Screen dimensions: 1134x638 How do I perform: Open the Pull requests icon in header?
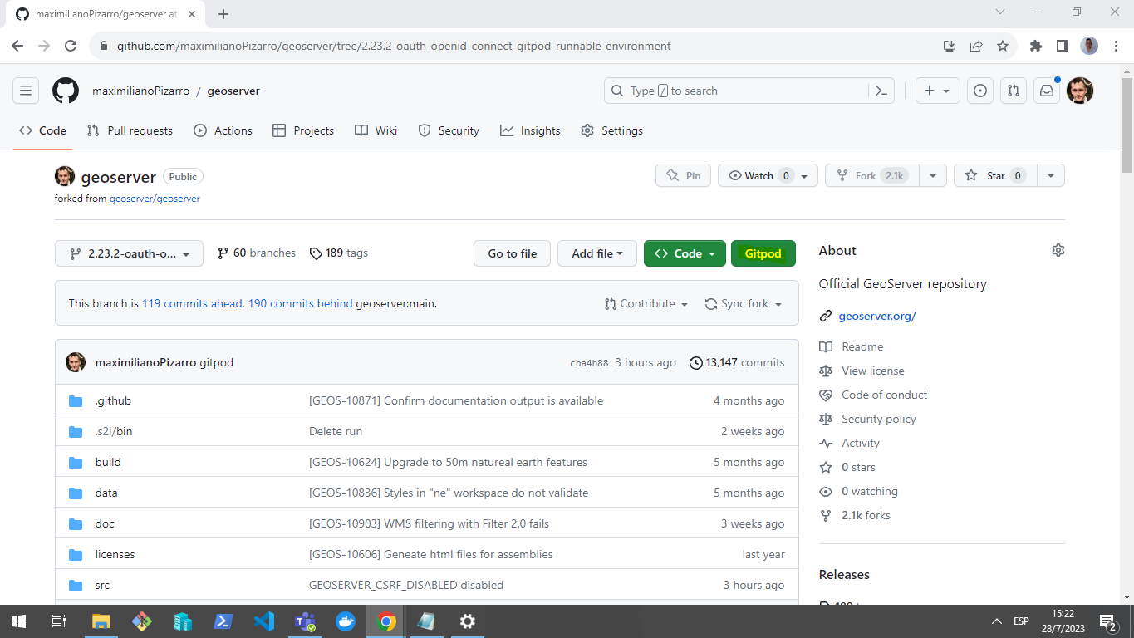tap(1014, 91)
